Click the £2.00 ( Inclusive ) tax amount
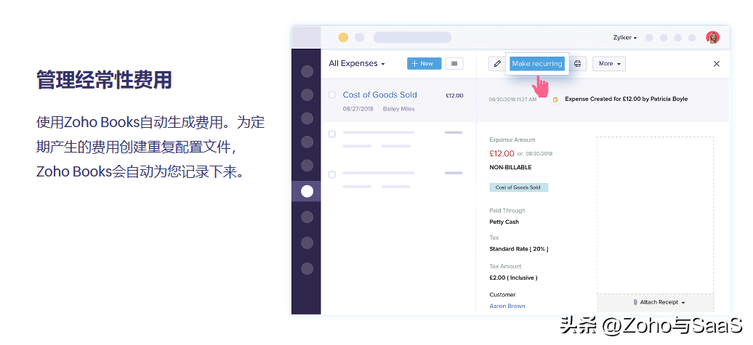This screenshot has height=345, width=753. coord(513,278)
